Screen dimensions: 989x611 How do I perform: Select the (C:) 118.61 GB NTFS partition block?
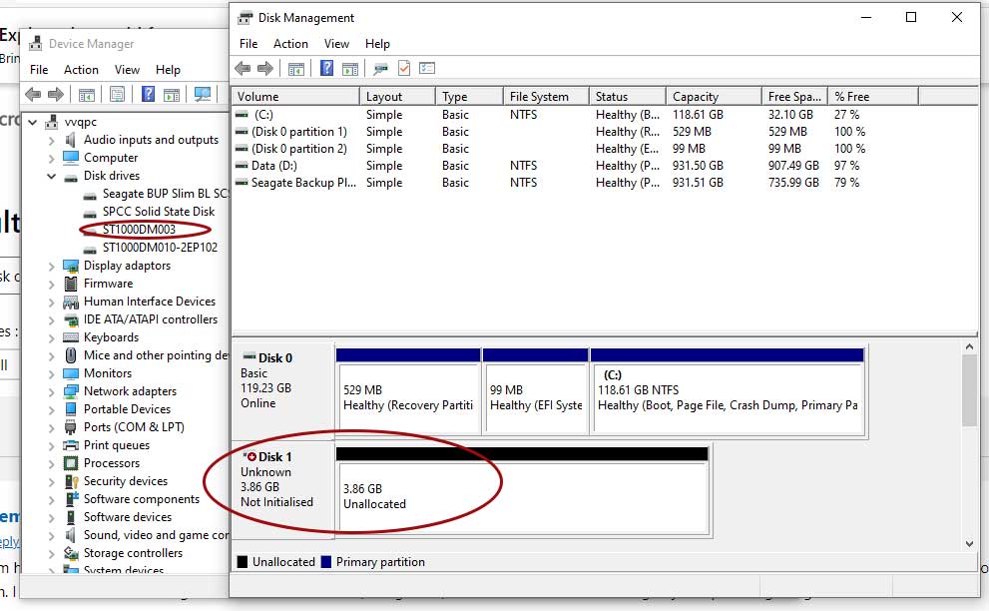728,391
